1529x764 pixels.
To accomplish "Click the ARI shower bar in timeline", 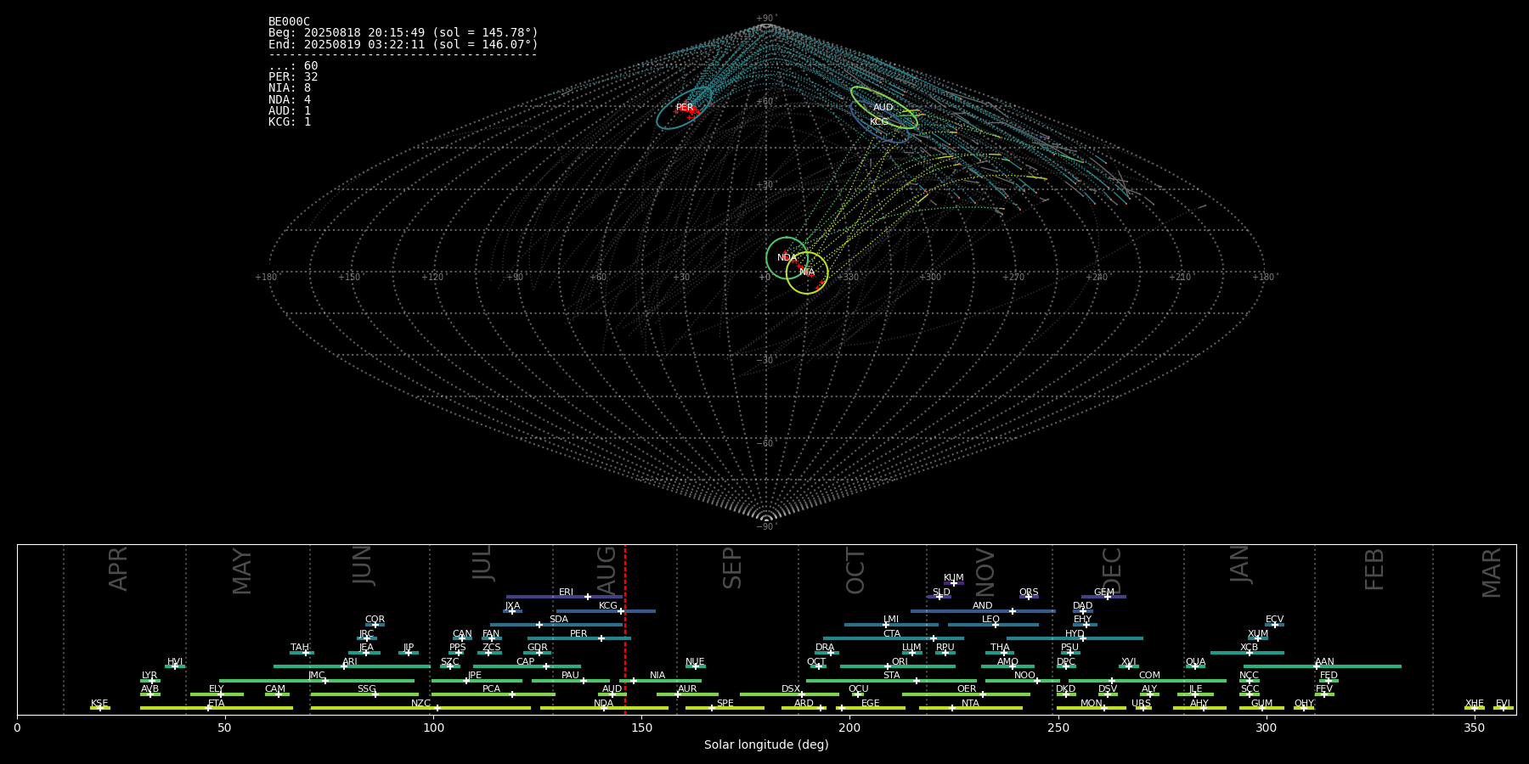I will pos(352,666).
